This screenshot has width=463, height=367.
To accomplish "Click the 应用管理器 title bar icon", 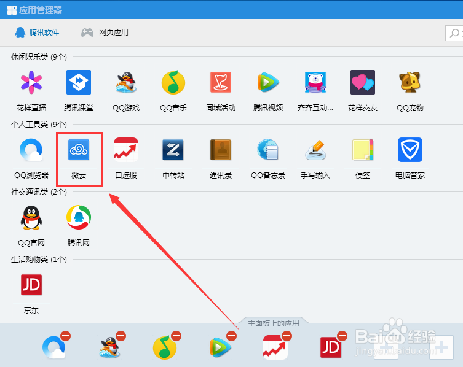I will pyautogui.click(x=12, y=10).
